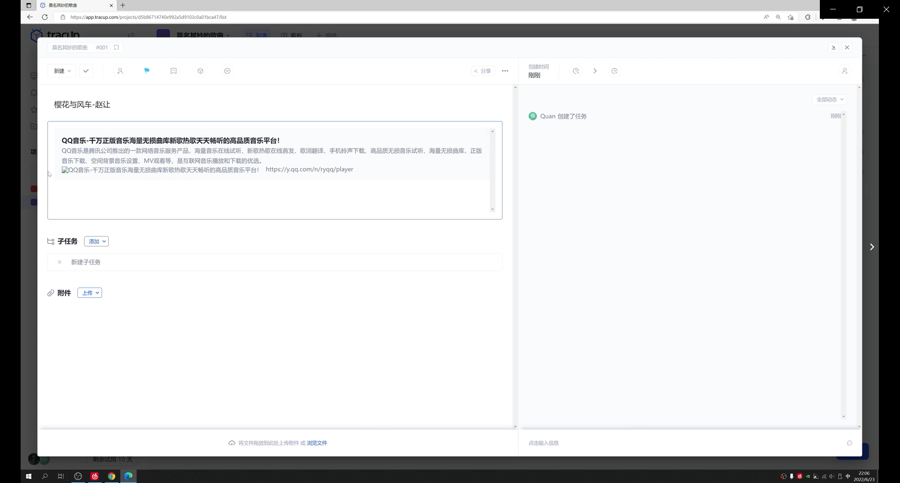Set the start time clock icon

[576, 71]
